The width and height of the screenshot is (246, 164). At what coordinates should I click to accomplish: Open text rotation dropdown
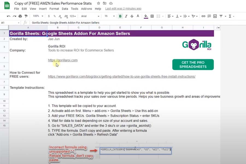tap(195, 16)
